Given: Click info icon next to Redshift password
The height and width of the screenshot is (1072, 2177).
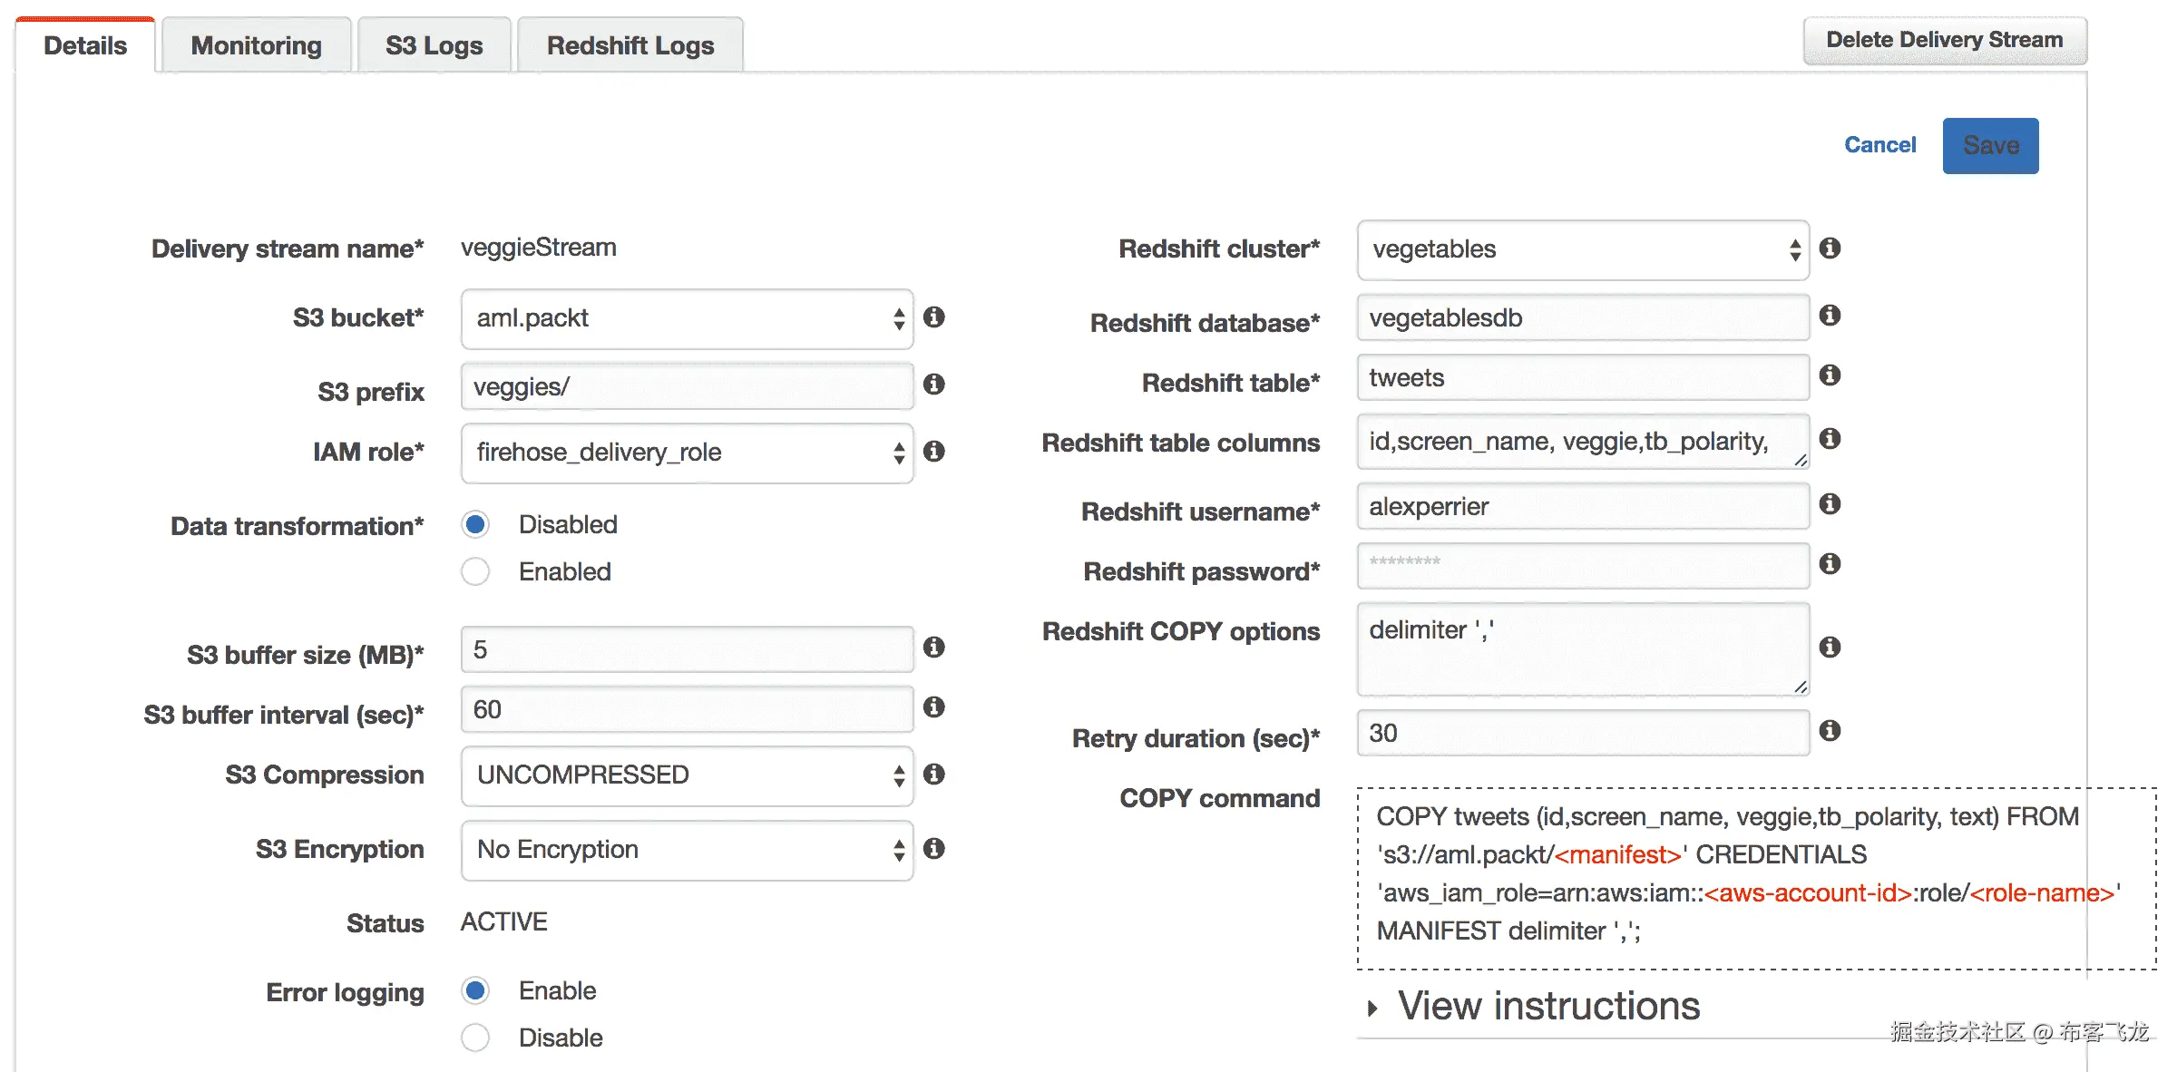Looking at the screenshot, I should pyautogui.click(x=1830, y=564).
